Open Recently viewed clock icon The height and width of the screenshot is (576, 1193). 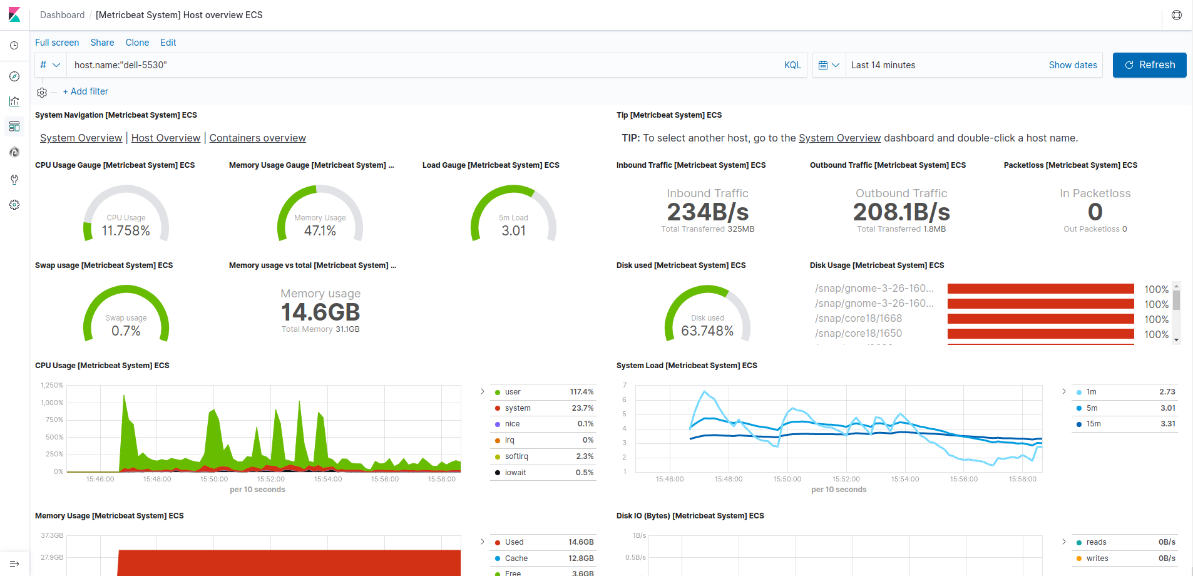coord(14,46)
